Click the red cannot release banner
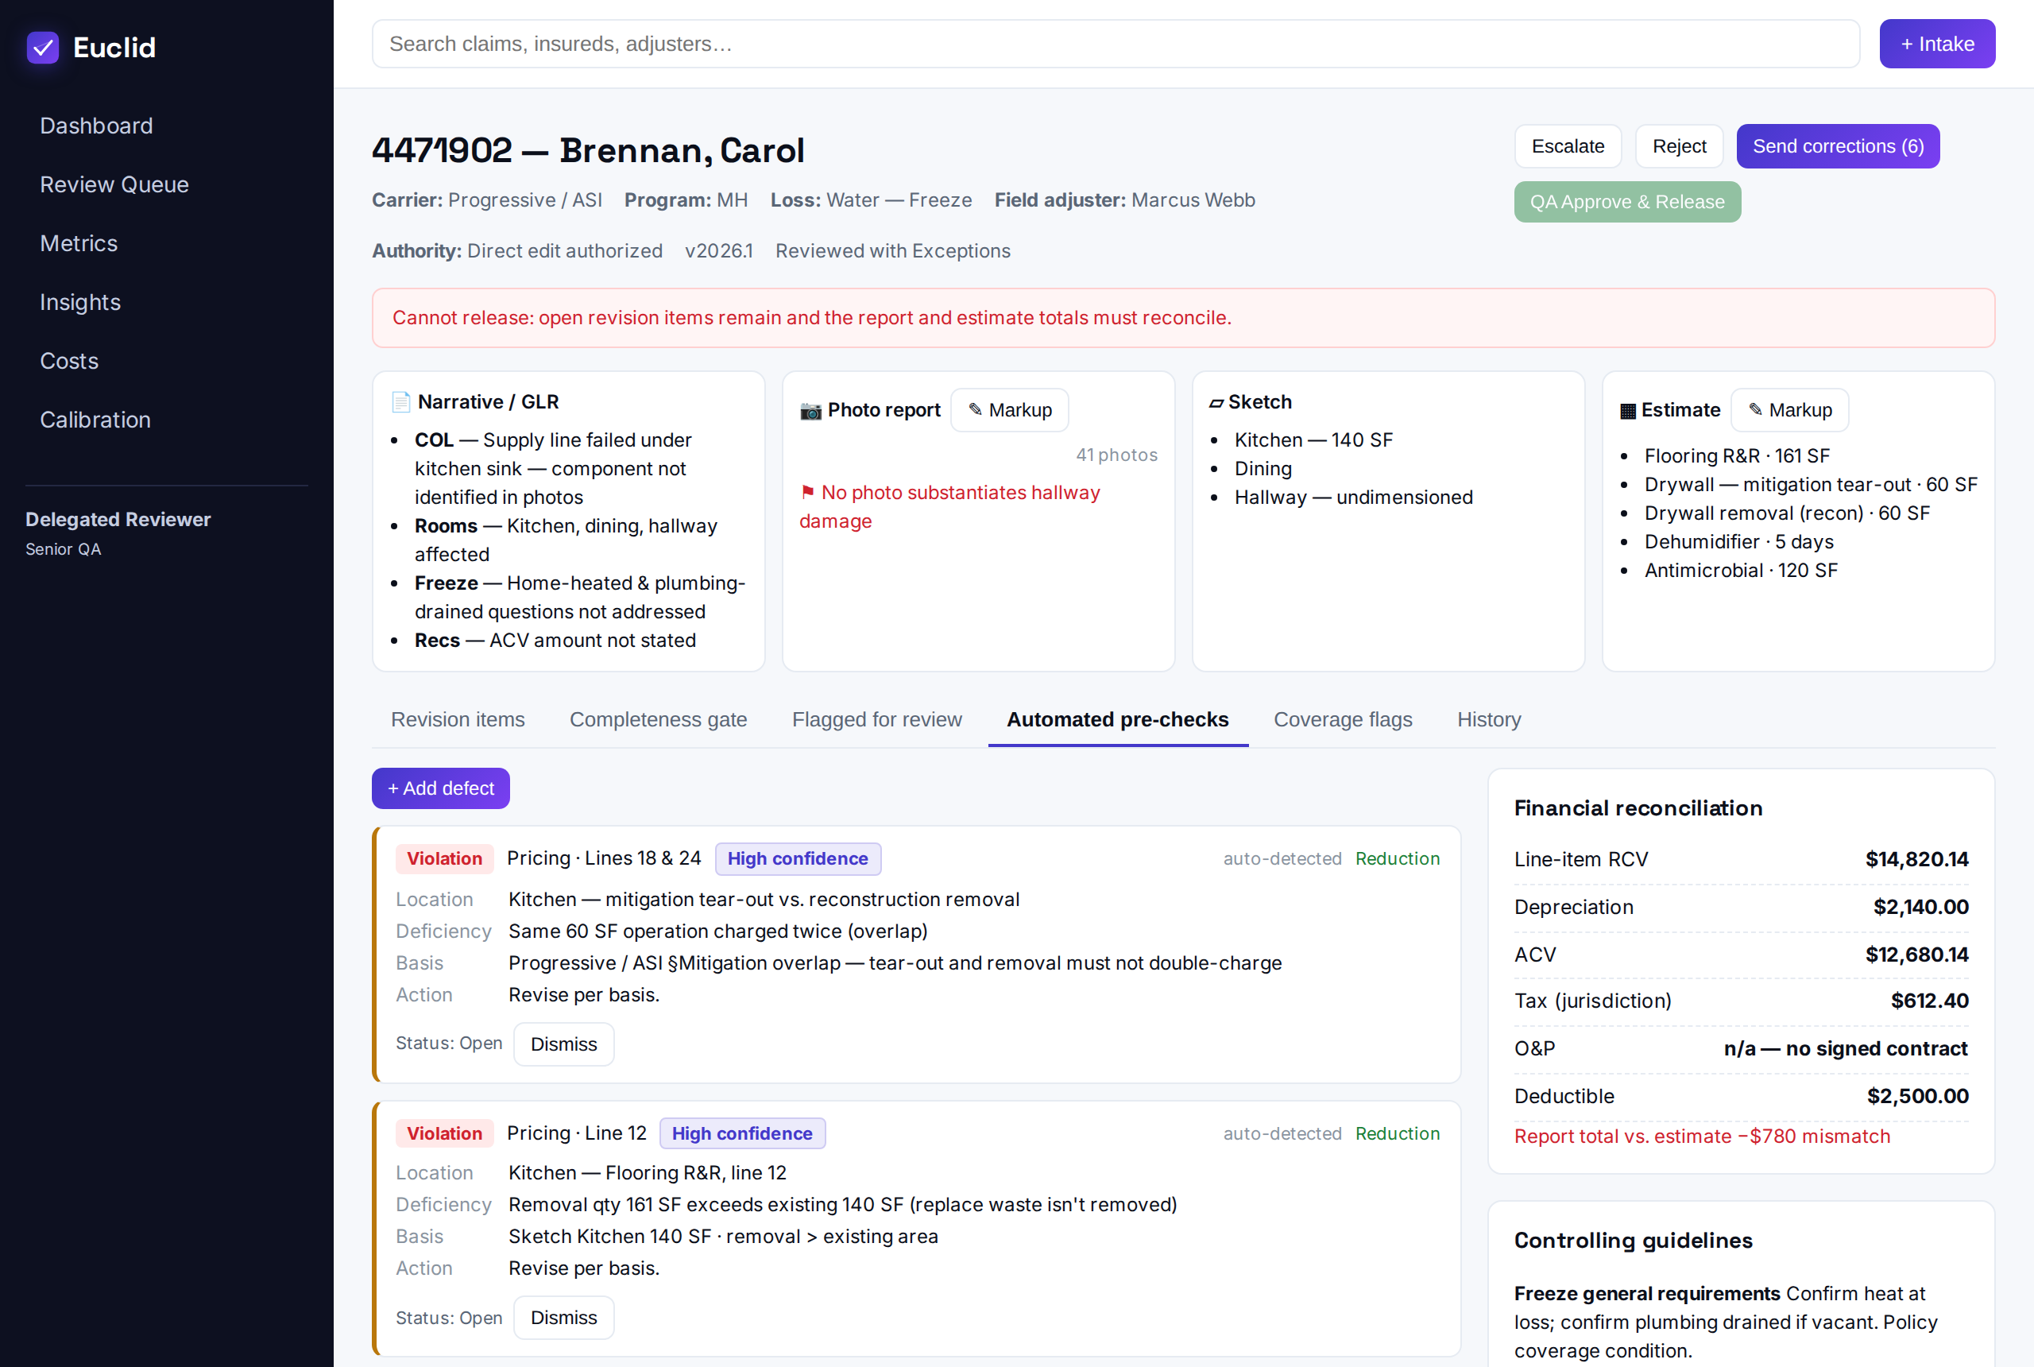Viewport: 2034px width, 1367px height. pyautogui.click(x=1182, y=318)
